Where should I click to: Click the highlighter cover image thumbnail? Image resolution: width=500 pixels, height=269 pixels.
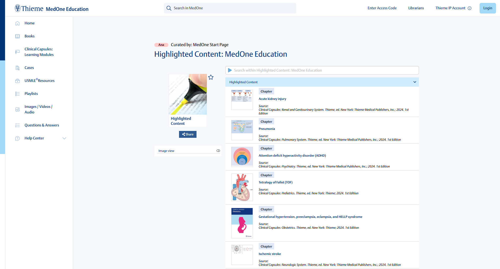tap(188, 94)
